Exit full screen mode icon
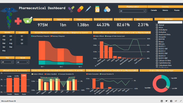 pos(181,101)
